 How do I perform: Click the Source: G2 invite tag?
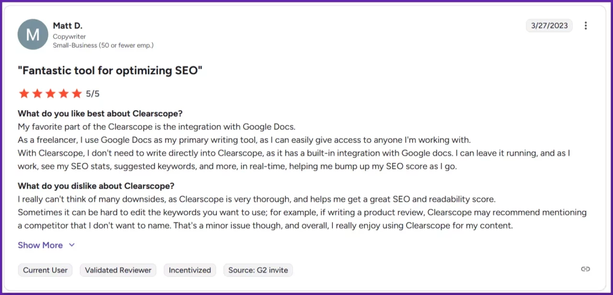click(x=258, y=270)
